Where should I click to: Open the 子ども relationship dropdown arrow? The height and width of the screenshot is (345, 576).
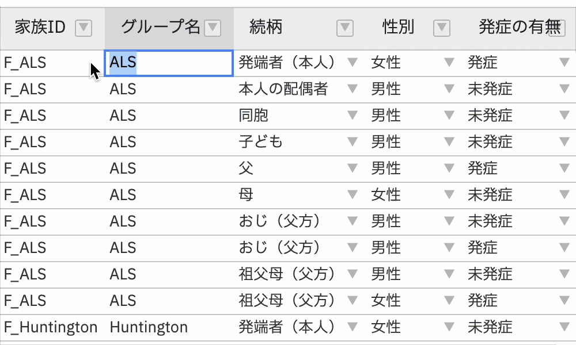(352, 141)
